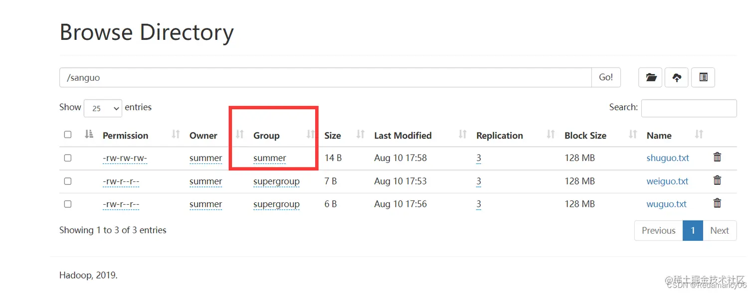Click the Replication column header
Image resolution: width=754 pixels, height=294 pixels.
(x=500, y=136)
